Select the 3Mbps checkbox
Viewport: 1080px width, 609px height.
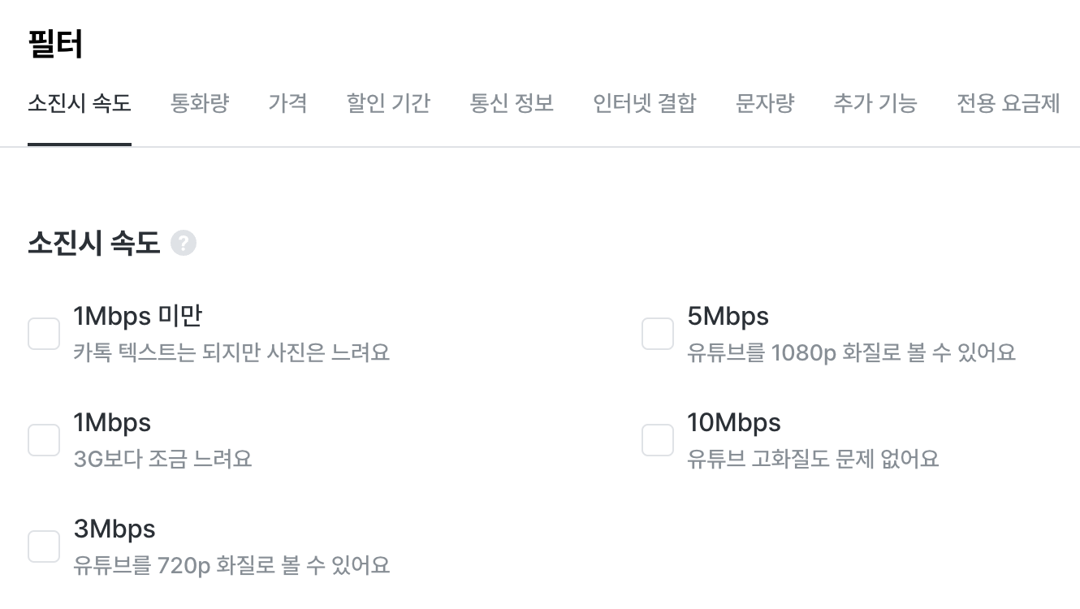44,546
